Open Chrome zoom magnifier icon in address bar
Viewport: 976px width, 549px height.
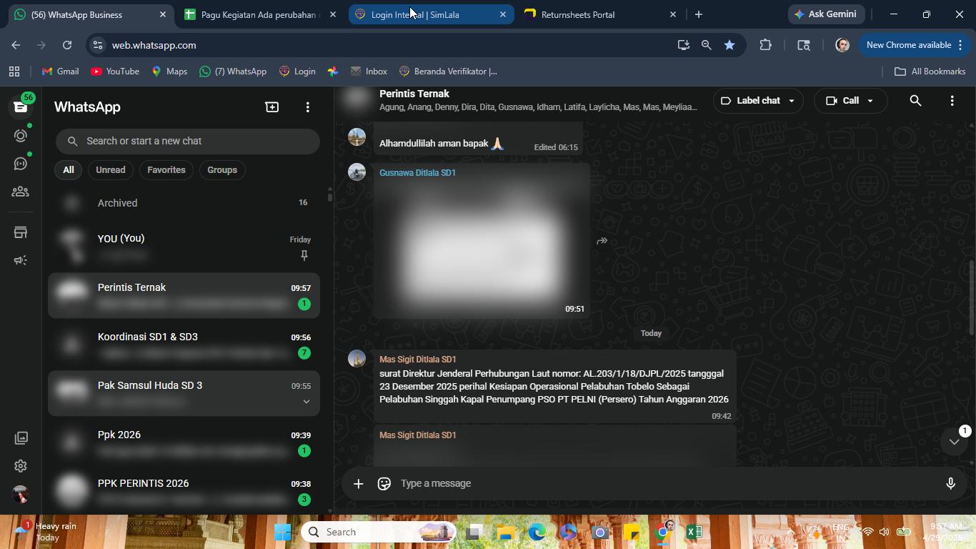[707, 45]
